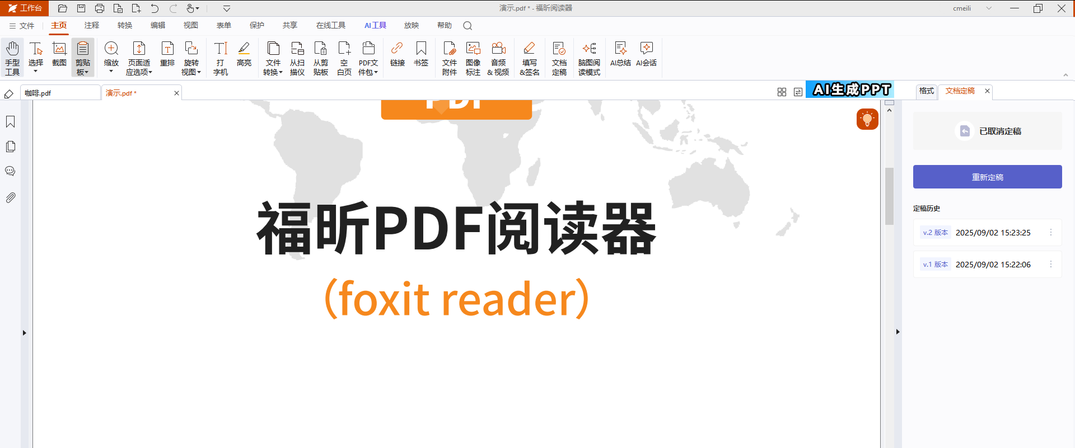This screenshot has height=448, width=1075.
Task: Expand the Select tool dropdown arrow
Action: tap(36, 72)
